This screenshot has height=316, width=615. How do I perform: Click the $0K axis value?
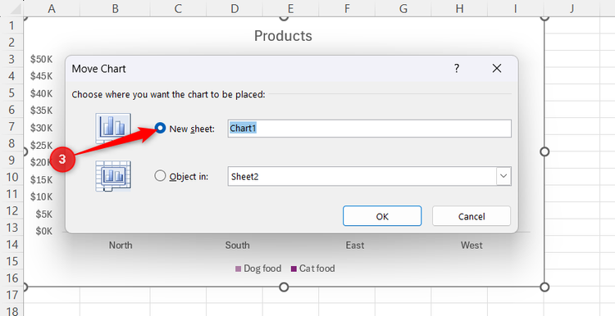[x=44, y=231]
